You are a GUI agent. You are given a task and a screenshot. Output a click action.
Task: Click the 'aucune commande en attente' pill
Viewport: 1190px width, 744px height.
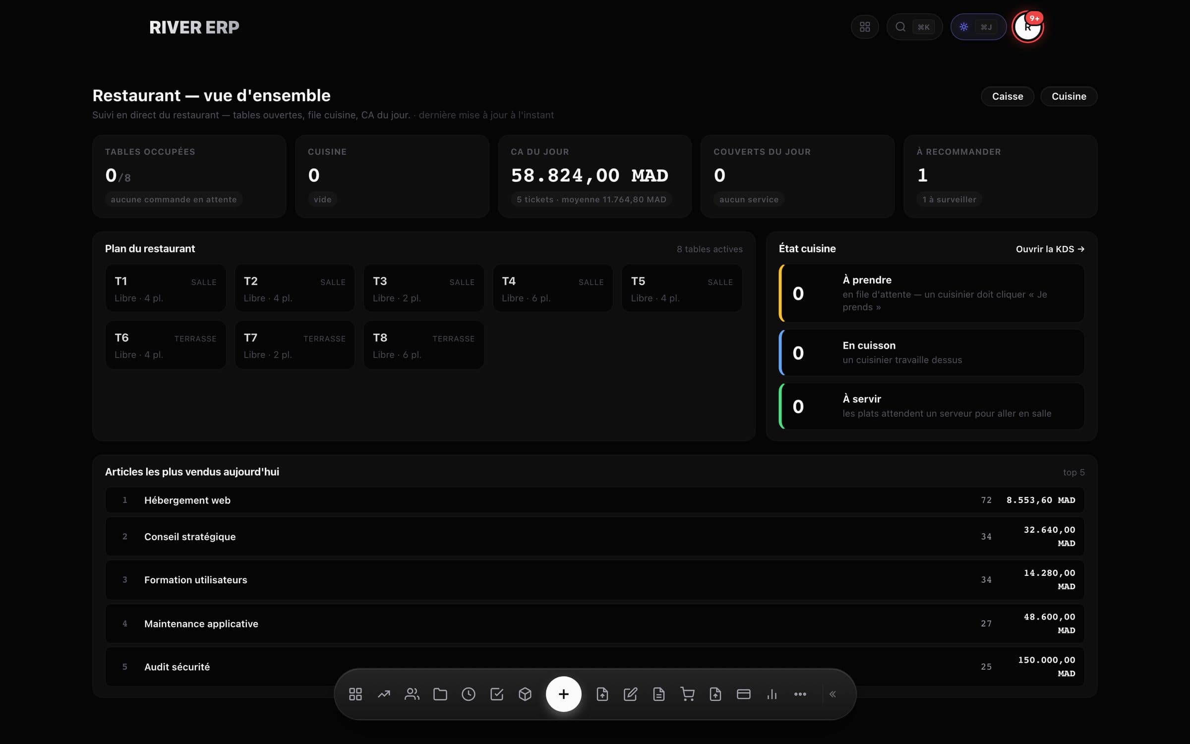[174, 199]
